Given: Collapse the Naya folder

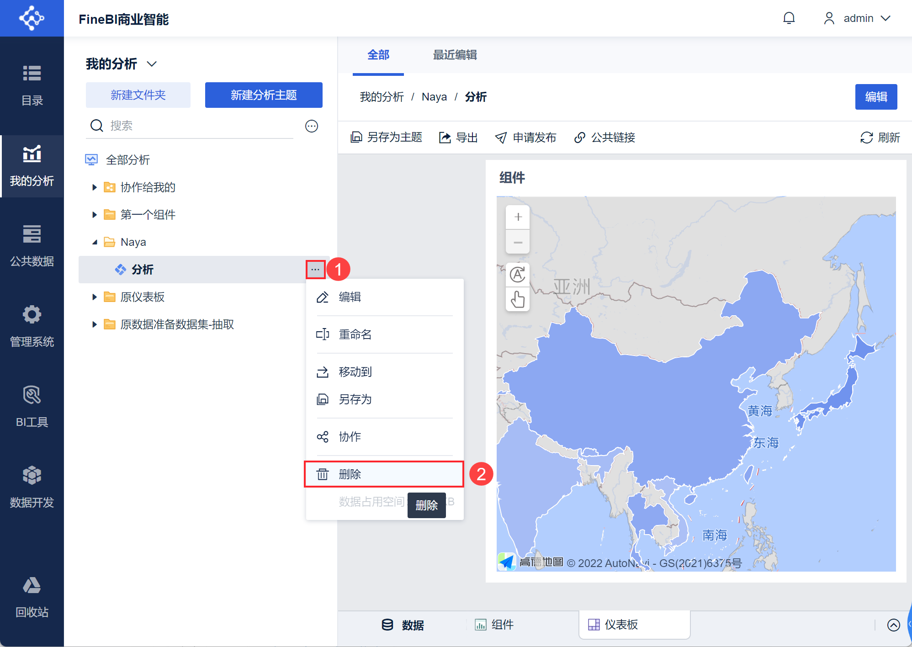Looking at the screenshot, I should [95, 242].
